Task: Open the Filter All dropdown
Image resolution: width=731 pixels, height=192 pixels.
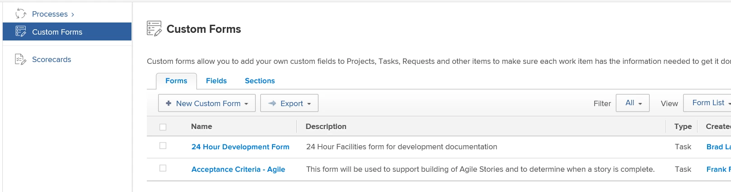Action: [x=633, y=103]
